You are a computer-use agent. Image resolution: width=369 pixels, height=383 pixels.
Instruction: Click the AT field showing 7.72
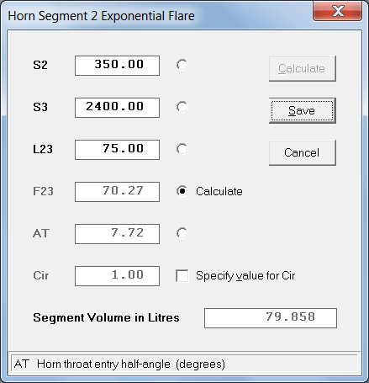click(x=117, y=234)
